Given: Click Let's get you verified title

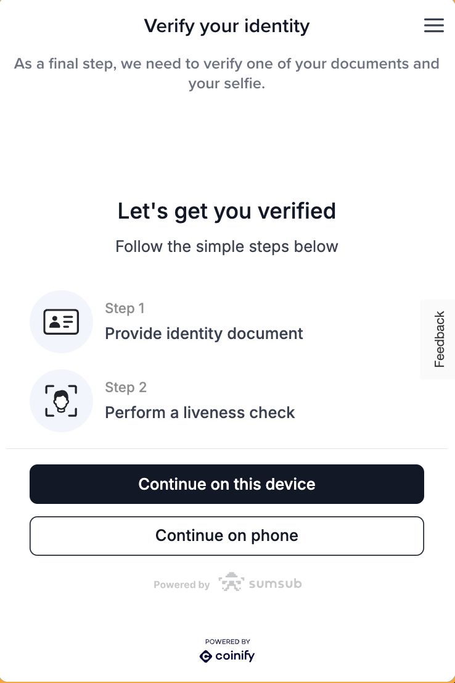Looking at the screenshot, I should (227, 211).
